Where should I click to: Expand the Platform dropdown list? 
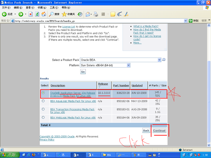[x=129, y=65]
